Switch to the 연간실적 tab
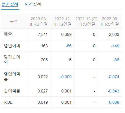Screen dimensions: 125x113 pos(33,4)
